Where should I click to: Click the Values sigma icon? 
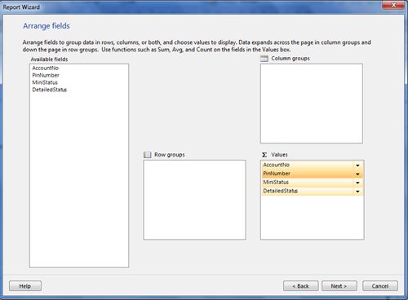[264, 155]
